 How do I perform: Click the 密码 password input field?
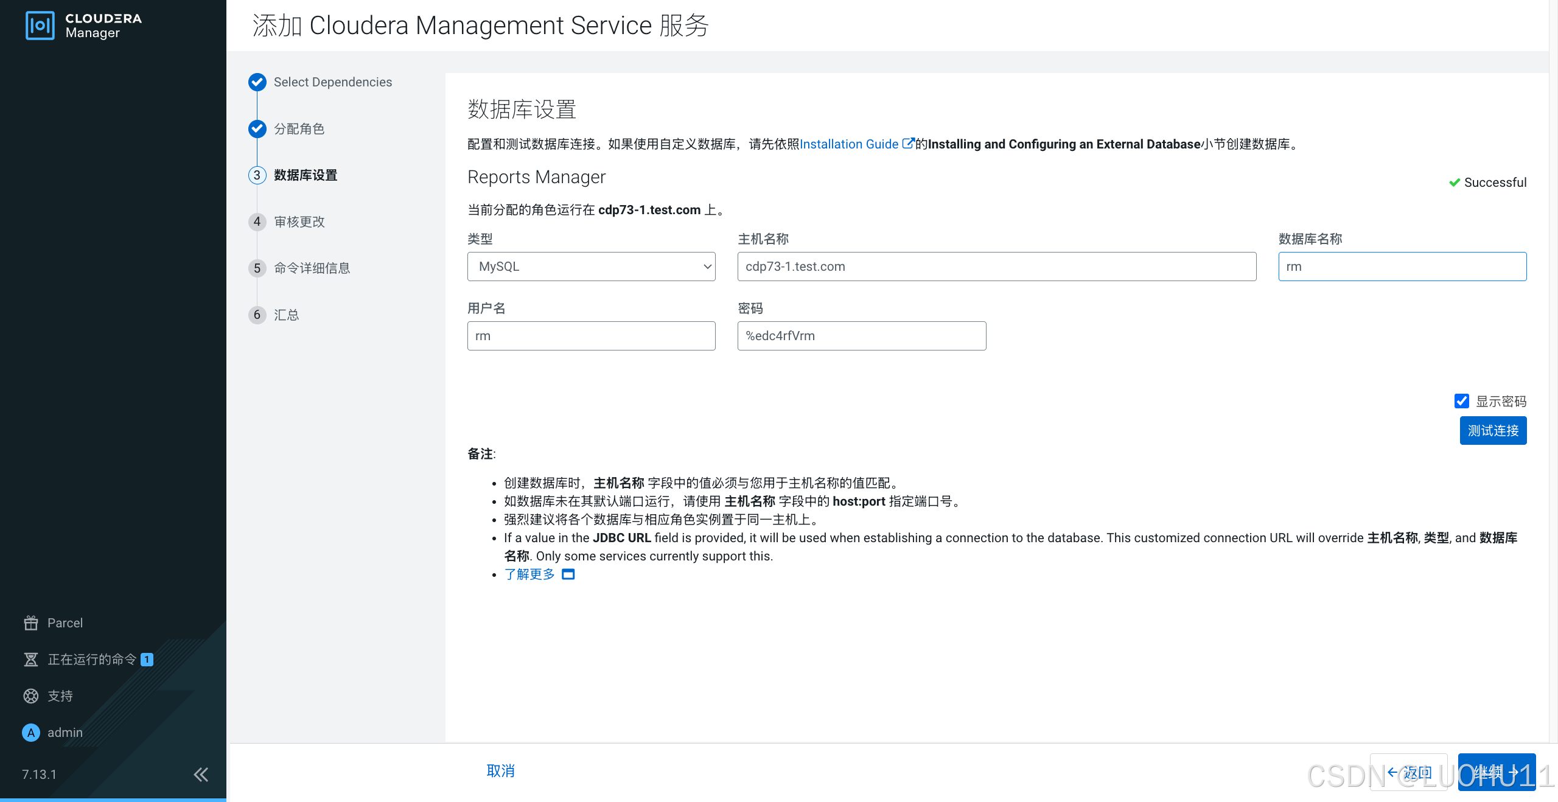click(x=861, y=336)
